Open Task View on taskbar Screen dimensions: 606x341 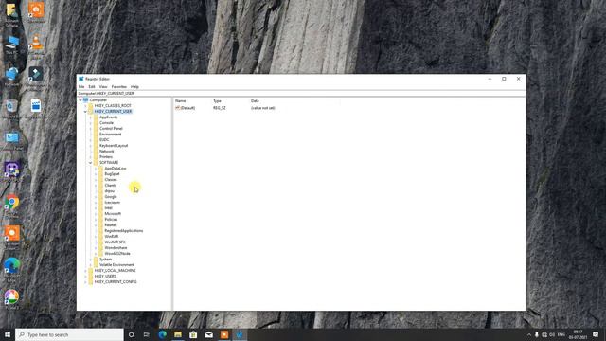point(147,334)
